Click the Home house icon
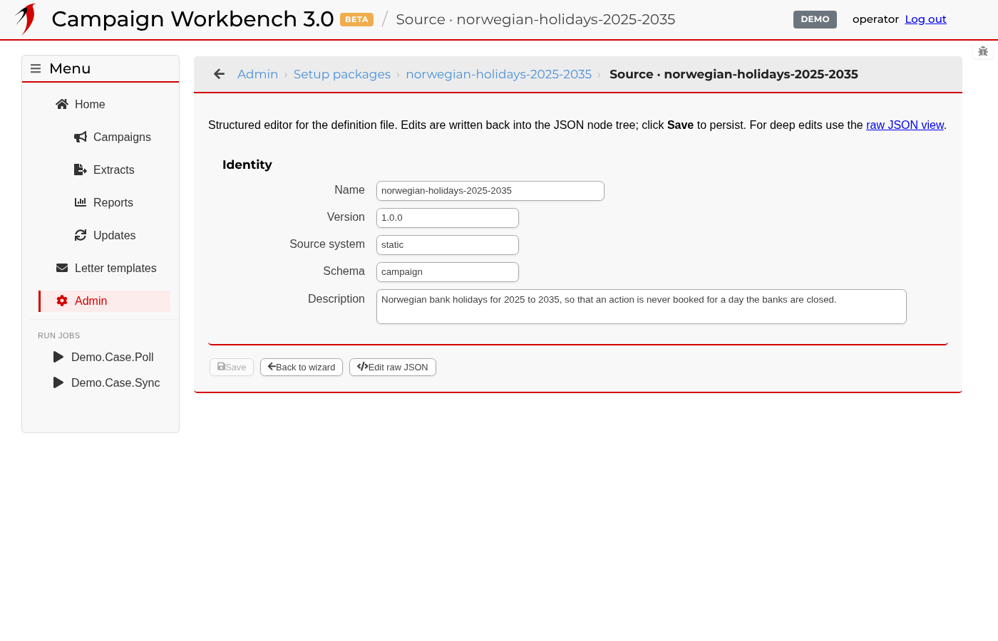This screenshot has height=641, width=998. [x=62, y=104]
